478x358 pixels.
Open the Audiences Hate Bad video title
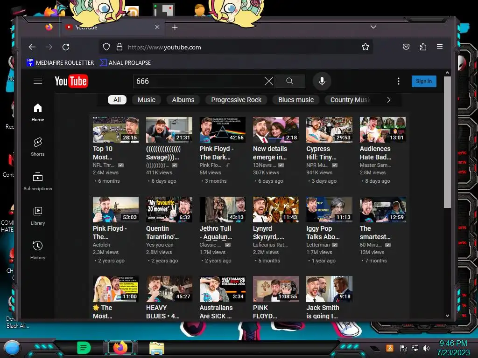pos(375,153)
